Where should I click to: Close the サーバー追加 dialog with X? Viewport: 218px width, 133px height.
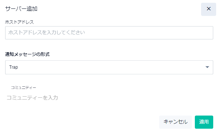click(x=208, y=9)
